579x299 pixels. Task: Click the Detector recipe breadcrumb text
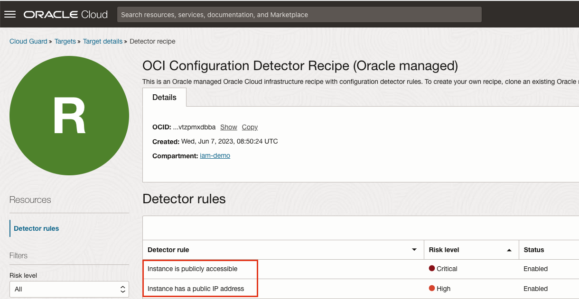pyautogui.click(x=152, y=41)
